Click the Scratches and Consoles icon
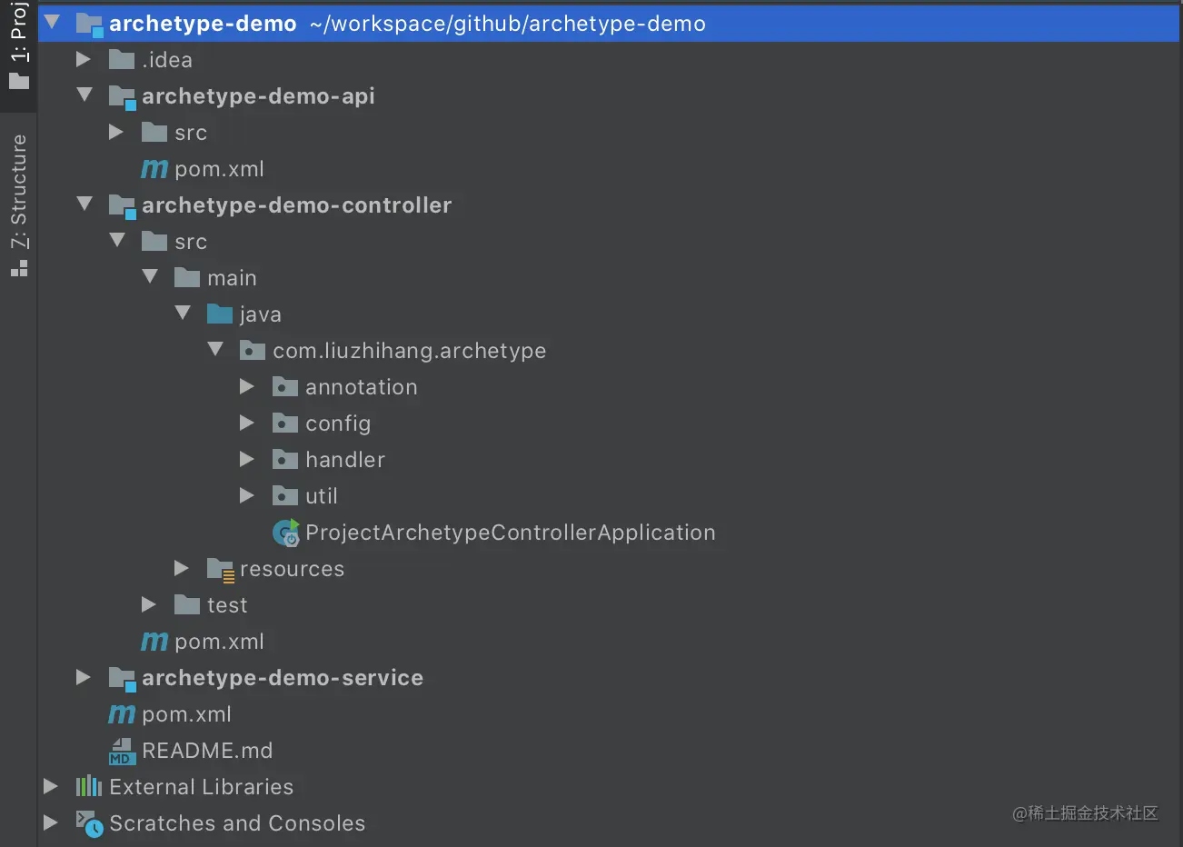This screenshot has height=847, width=1183. tap(89, 822)
